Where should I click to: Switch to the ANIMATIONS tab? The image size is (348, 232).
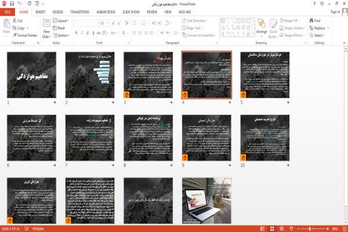[x=106, y=12]
